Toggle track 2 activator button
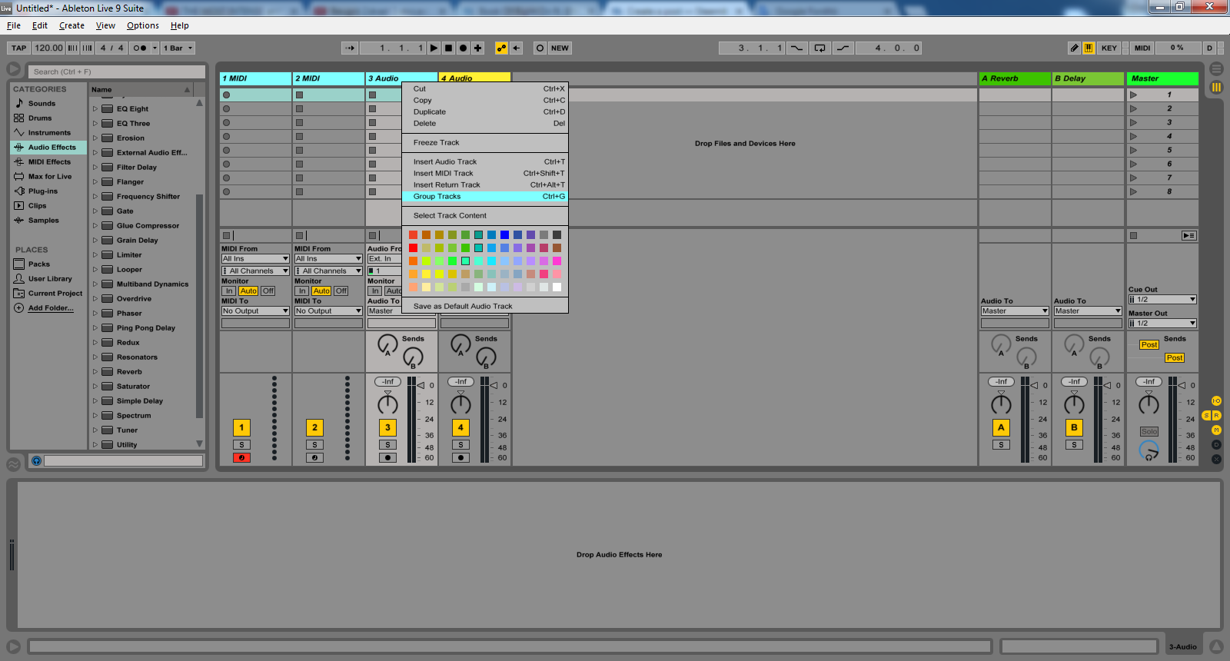 click(x=314, y=427)
